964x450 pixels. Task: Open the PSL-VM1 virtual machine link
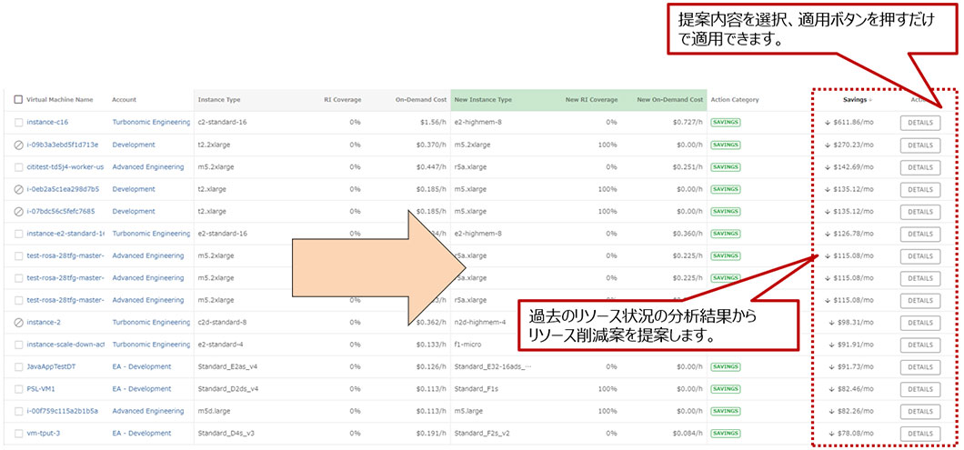tap(41, 389)
